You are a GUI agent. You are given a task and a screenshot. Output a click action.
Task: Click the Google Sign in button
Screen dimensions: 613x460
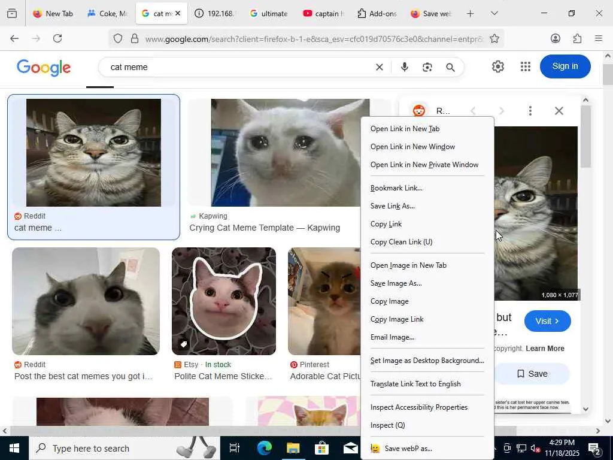[565, 66]
